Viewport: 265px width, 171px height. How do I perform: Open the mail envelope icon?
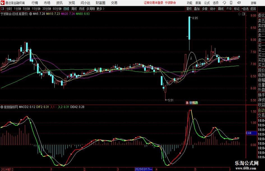tap(239, 3)
